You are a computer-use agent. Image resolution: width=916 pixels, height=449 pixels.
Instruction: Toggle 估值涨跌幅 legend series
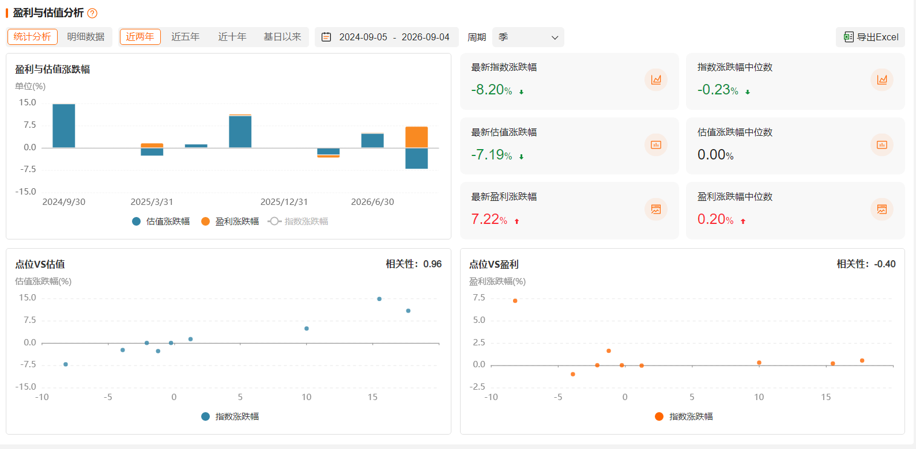pyautogui.click(x=161, y=222)
